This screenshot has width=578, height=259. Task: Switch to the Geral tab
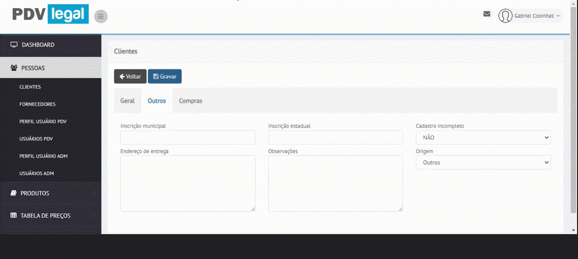pos(127,101)
